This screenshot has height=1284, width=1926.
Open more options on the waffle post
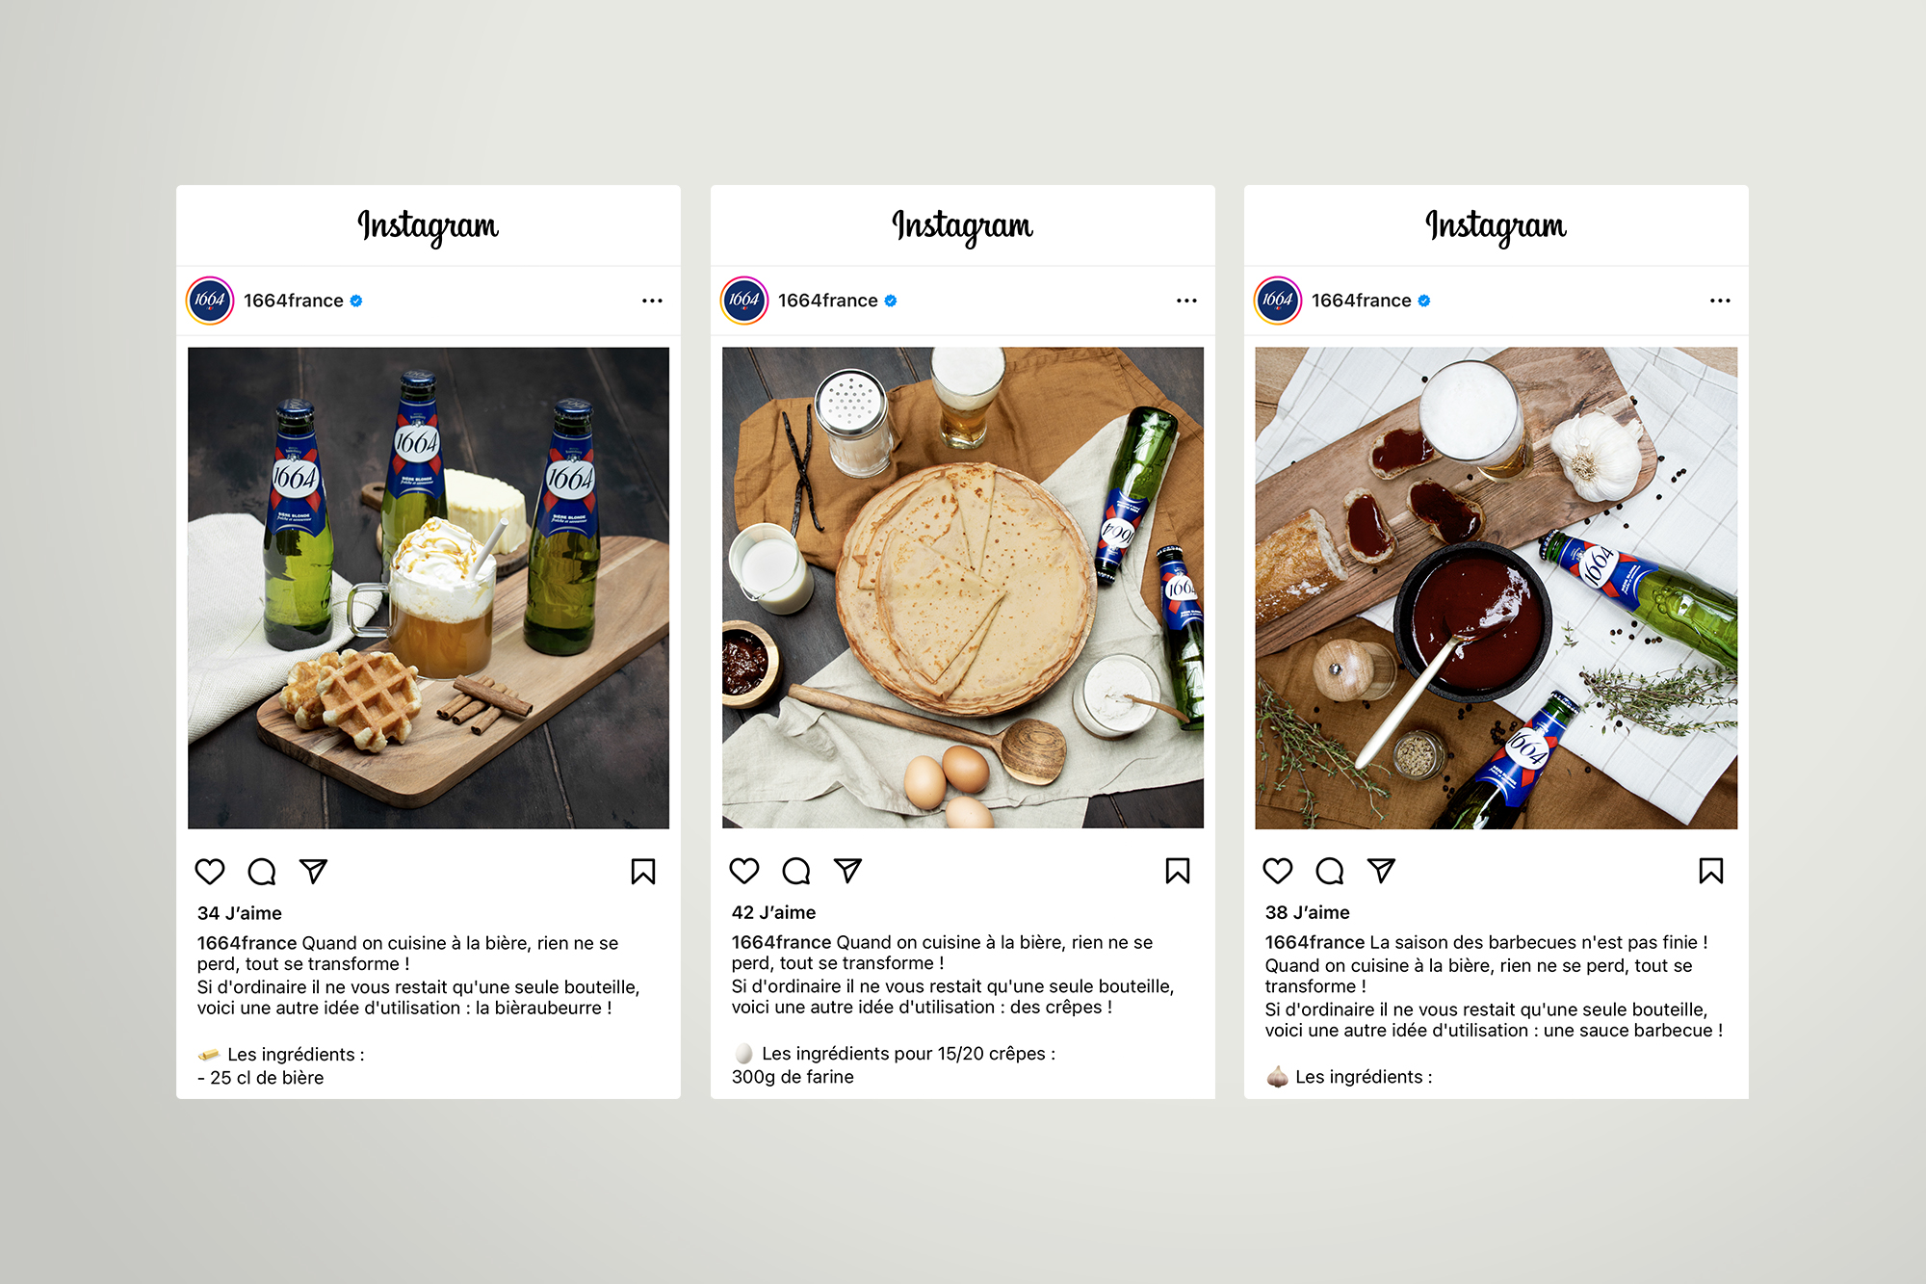pos(653,301)
